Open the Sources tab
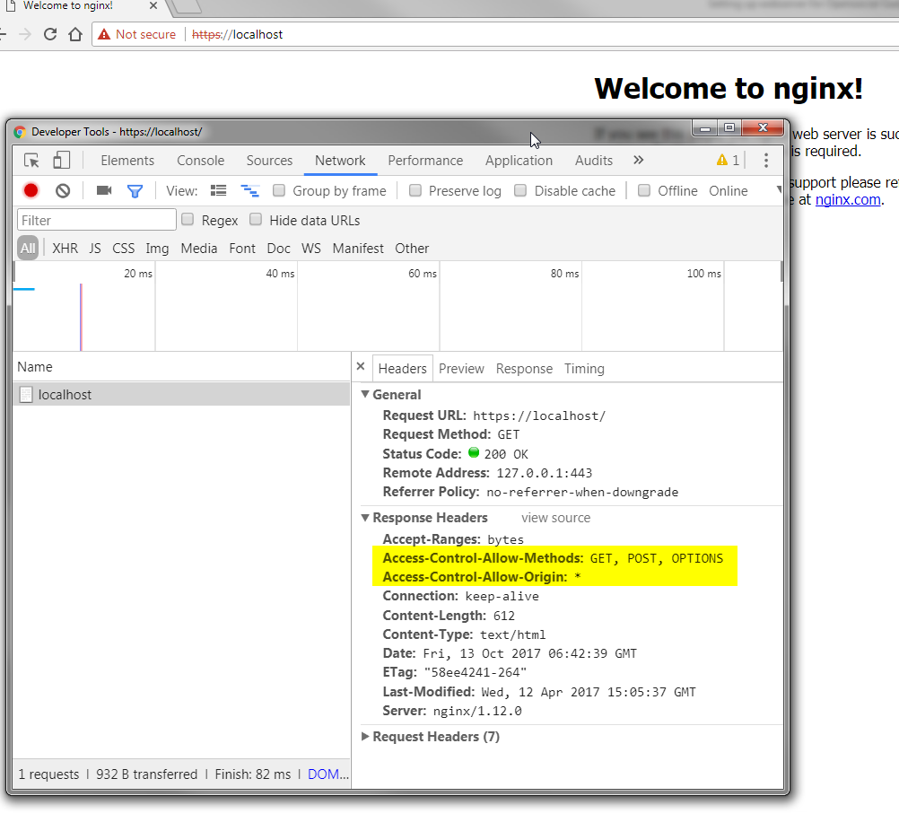899x831 pixels. pos(269,161)
